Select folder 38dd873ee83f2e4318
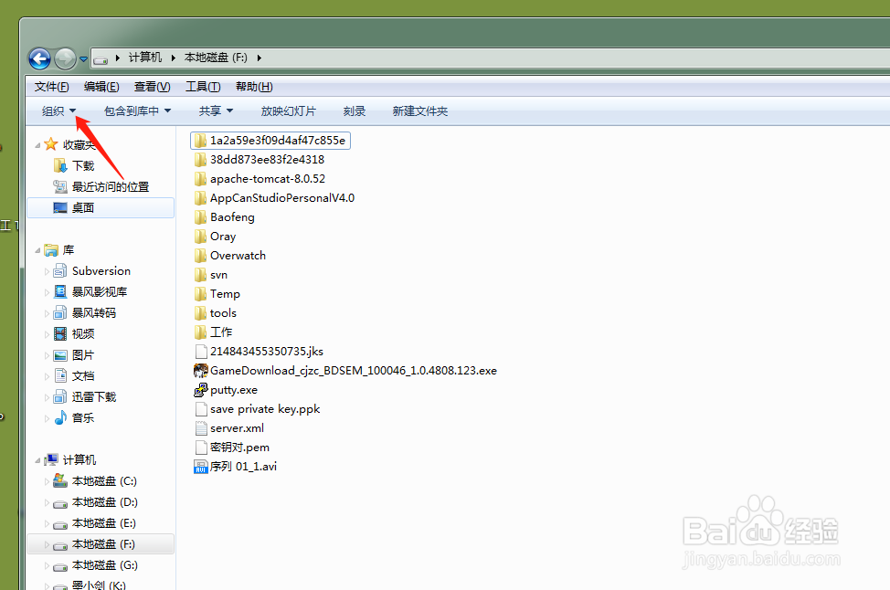The image size is (890, 590). (260, 160)
